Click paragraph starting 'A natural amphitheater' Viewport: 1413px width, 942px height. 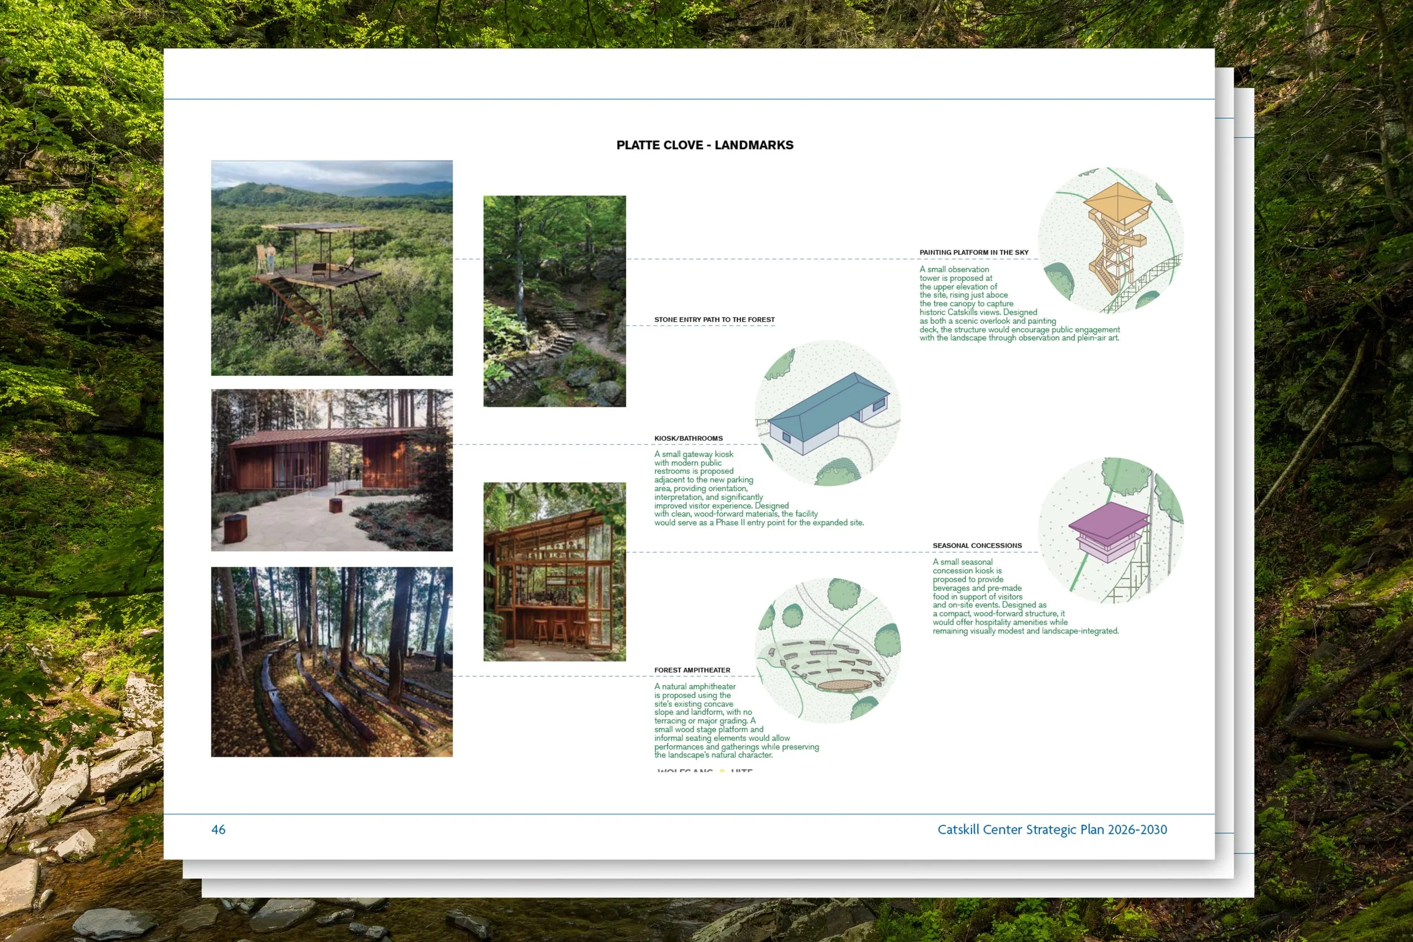736,720
